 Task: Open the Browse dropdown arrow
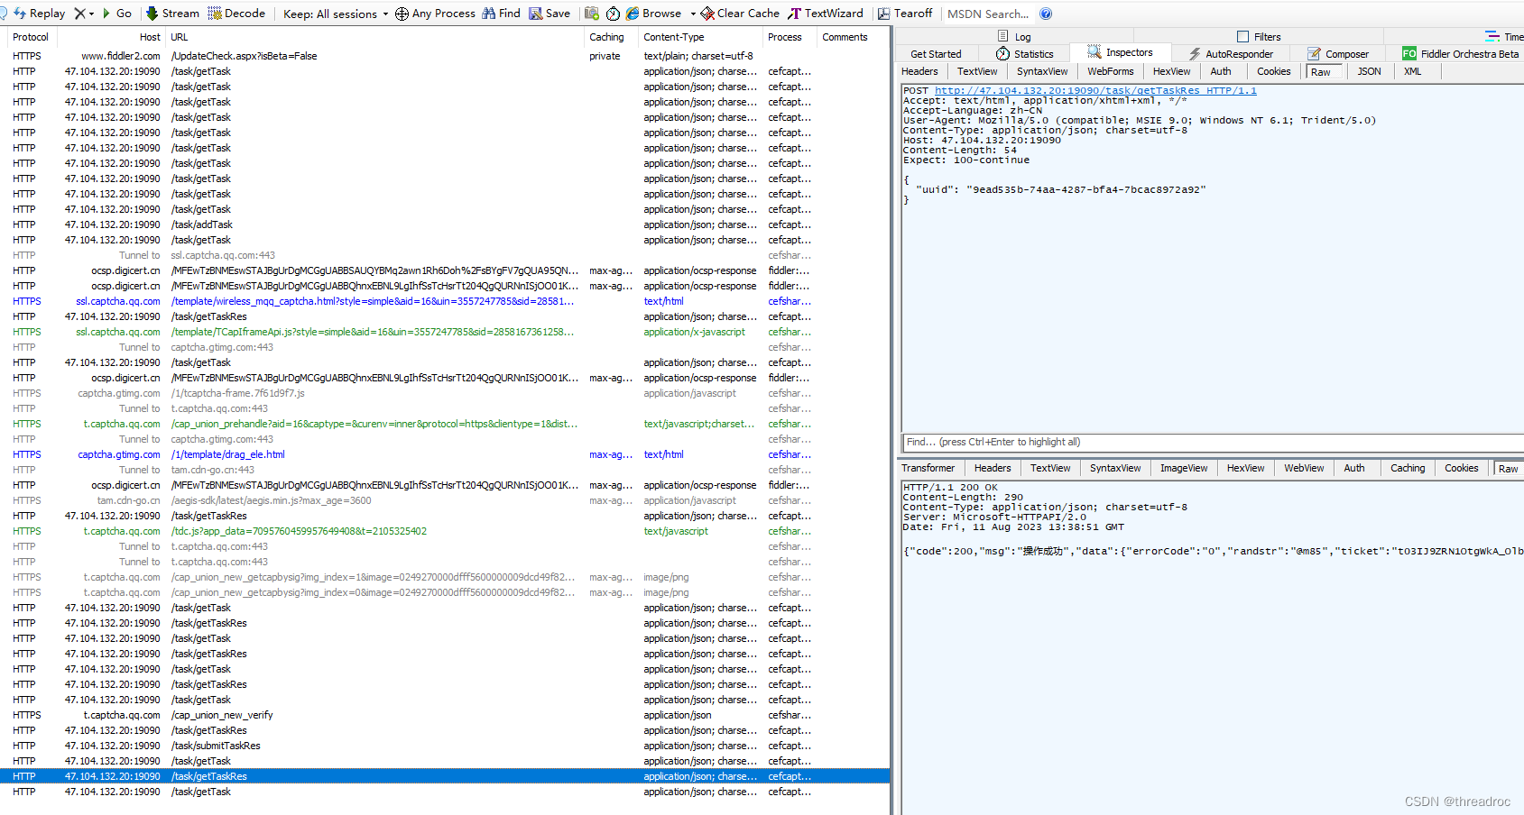click(x=693, y=14)
